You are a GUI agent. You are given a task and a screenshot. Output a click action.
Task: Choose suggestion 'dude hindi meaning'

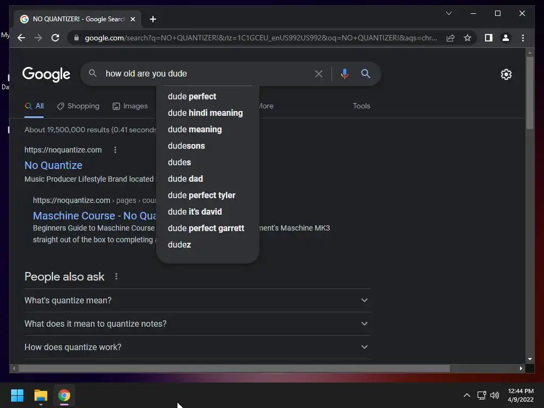206,113
